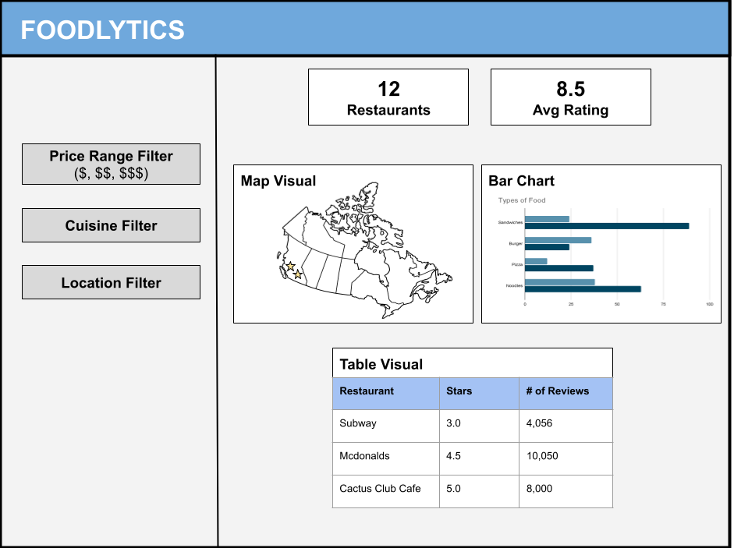Open the Location Filter
This screenshot has height=548, width=734.
tap(111, 282)
